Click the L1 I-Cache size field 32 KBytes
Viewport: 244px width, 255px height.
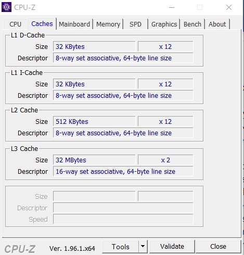pos(94,84)
